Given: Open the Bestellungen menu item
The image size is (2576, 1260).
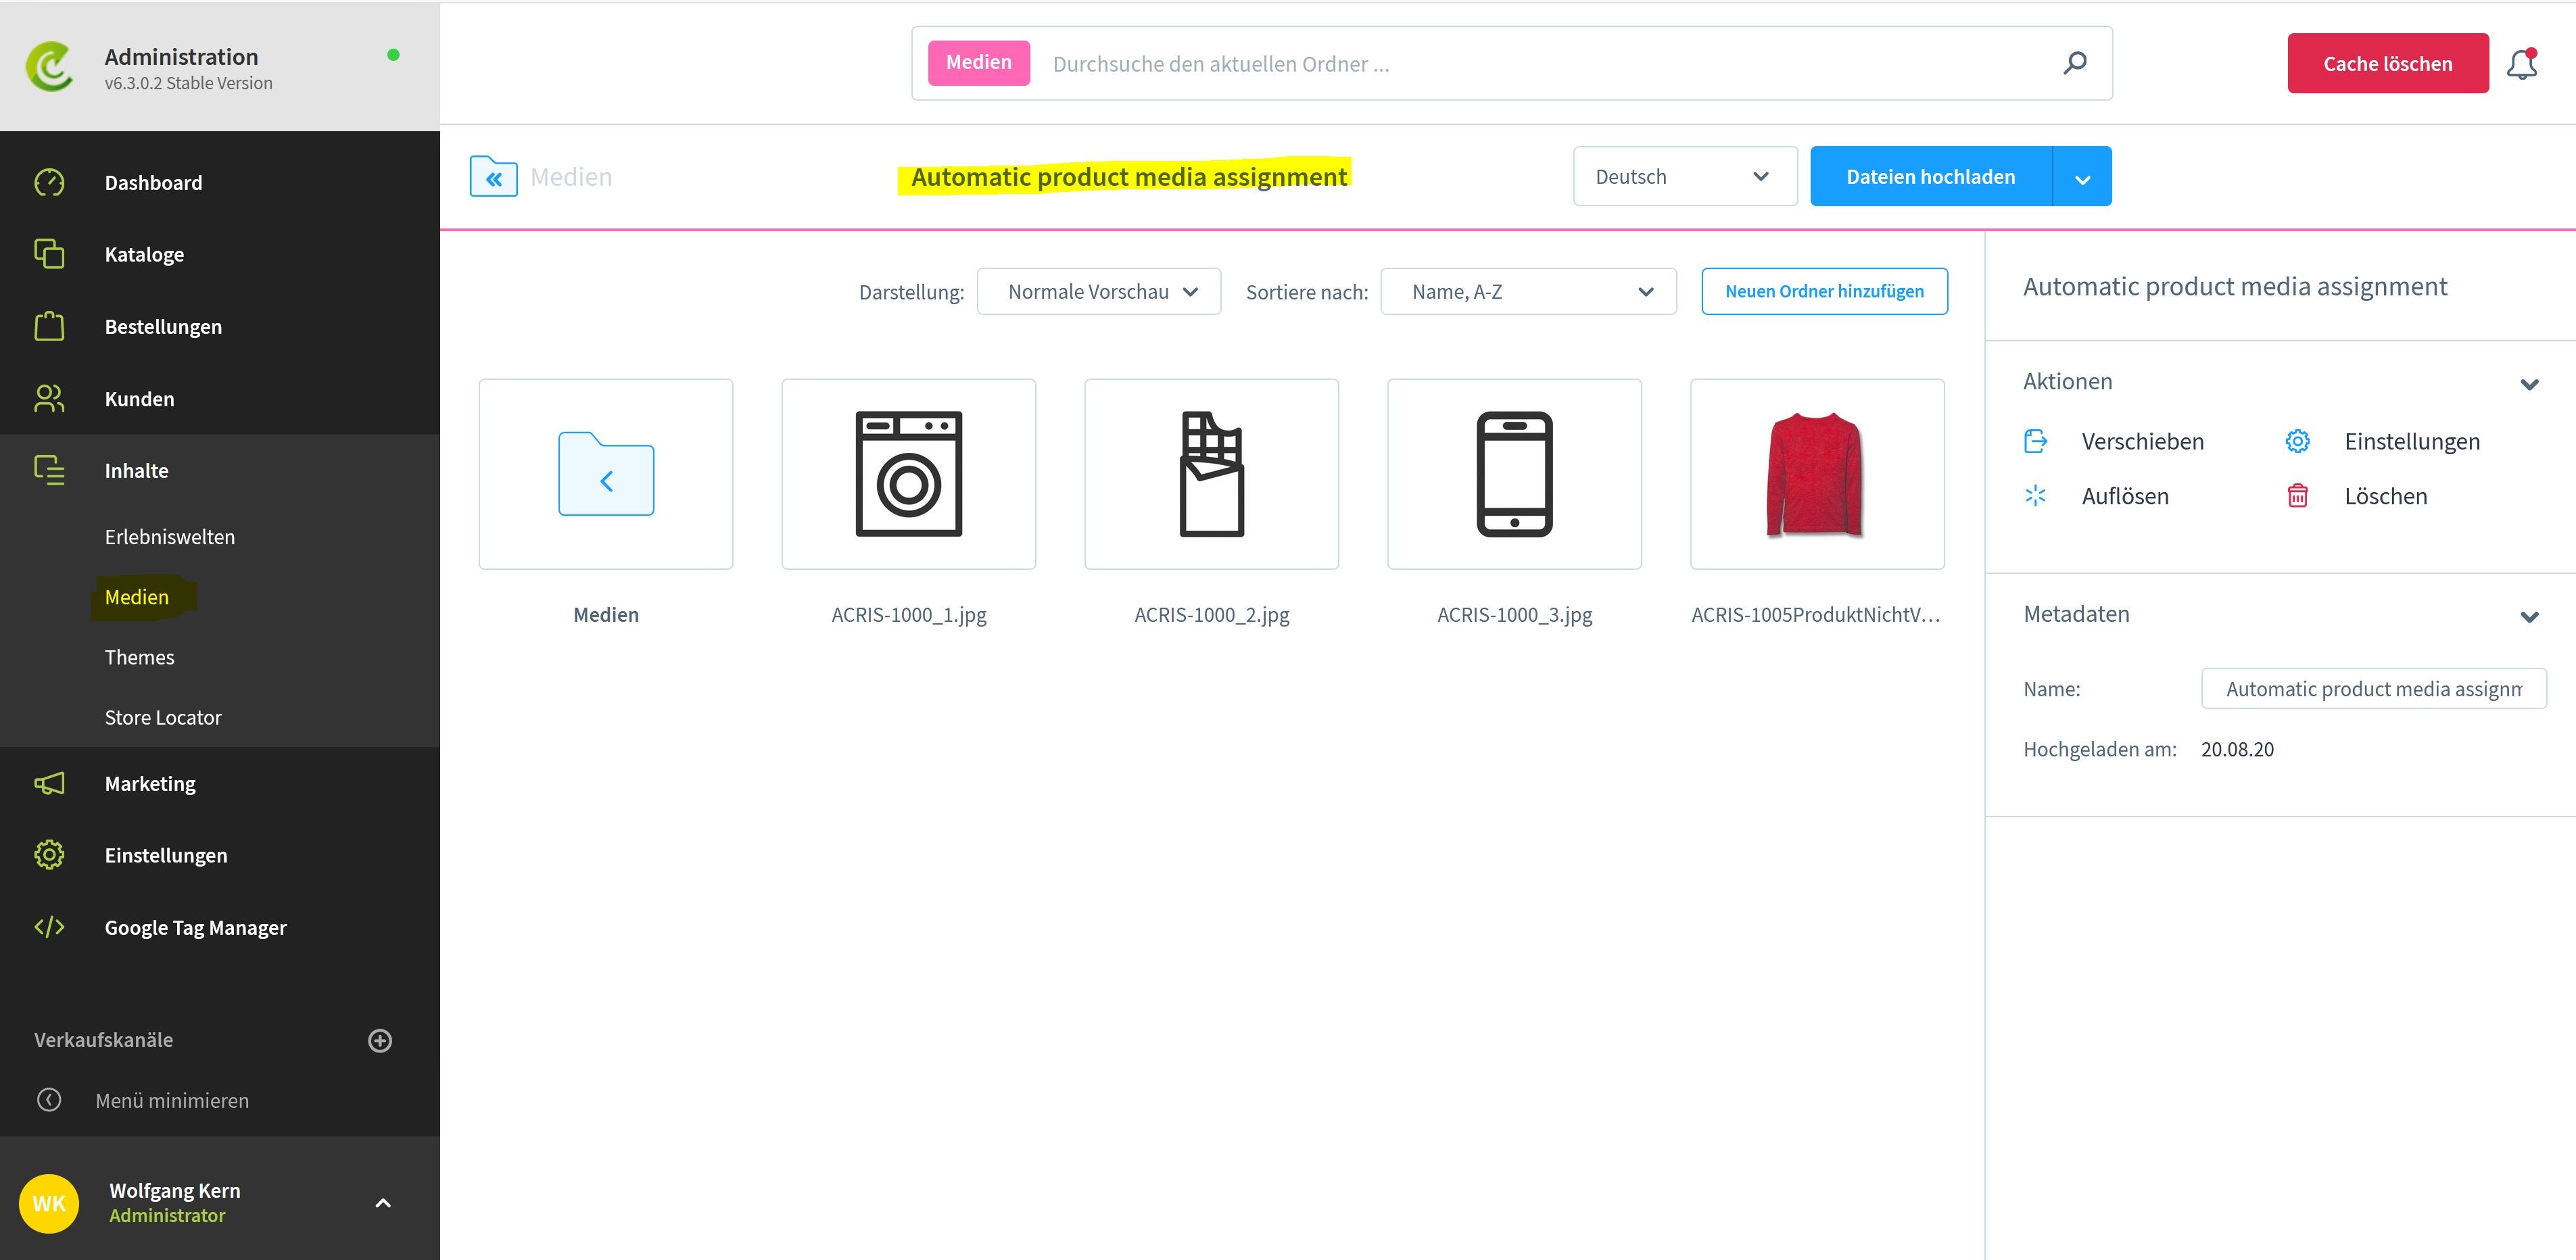Looking at the screenshot, I should coord(163,327).
